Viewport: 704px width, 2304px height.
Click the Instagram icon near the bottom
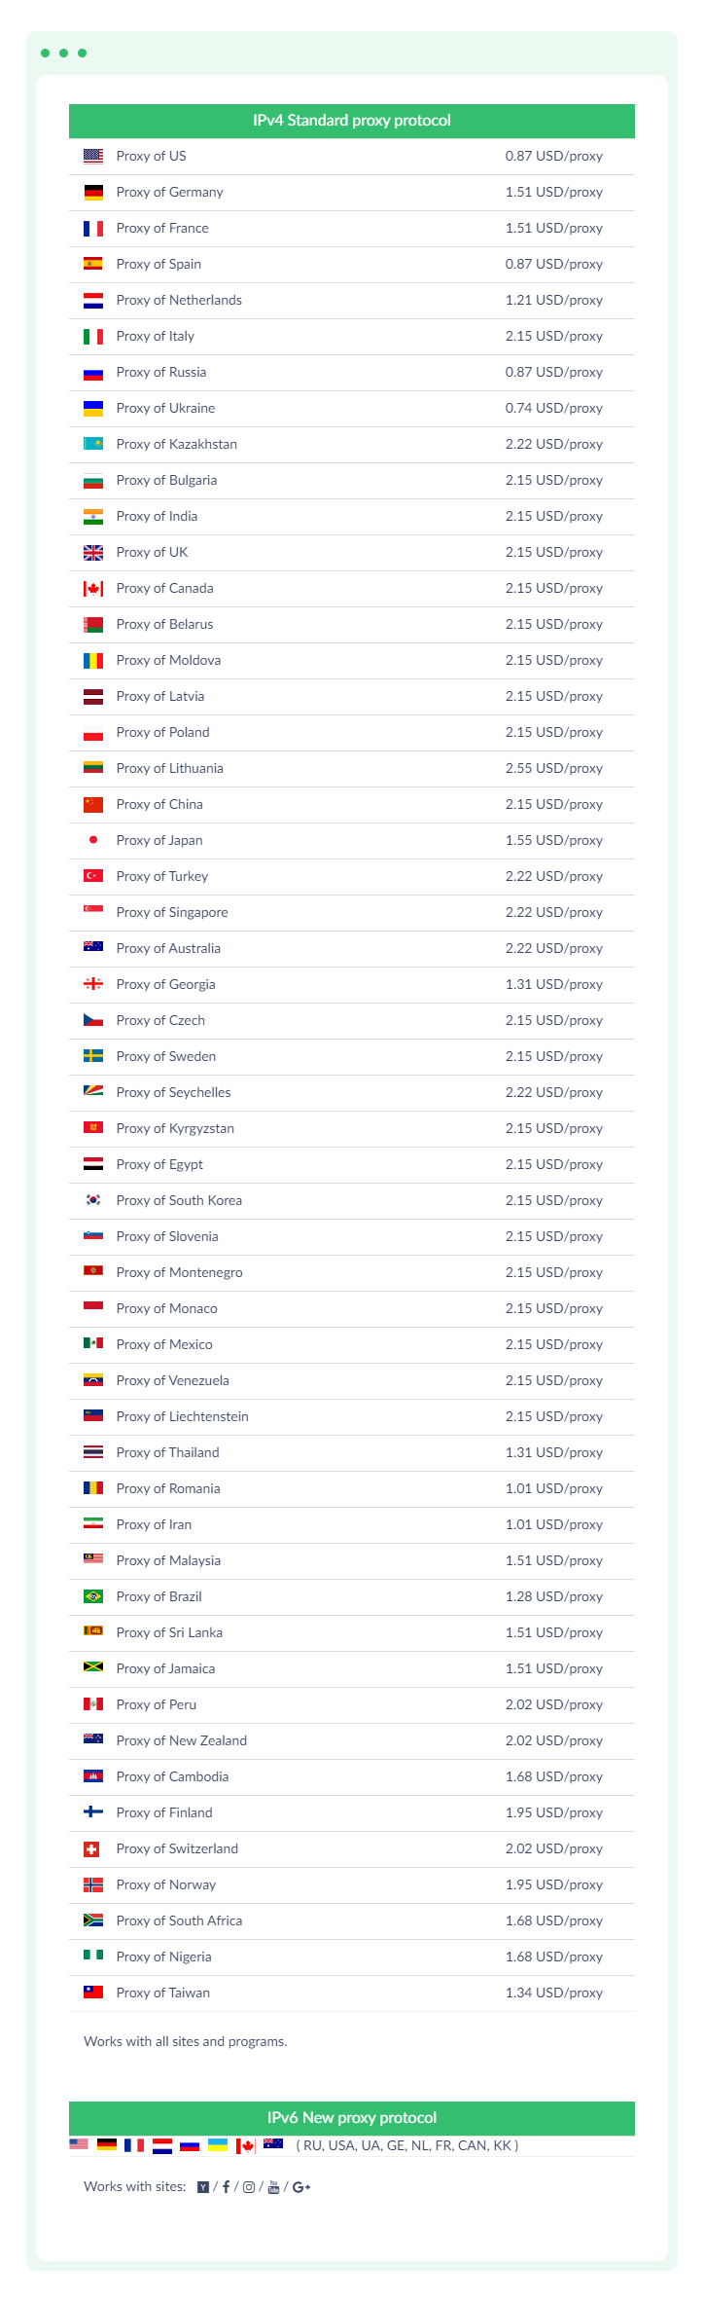(x=249, y=2186)
